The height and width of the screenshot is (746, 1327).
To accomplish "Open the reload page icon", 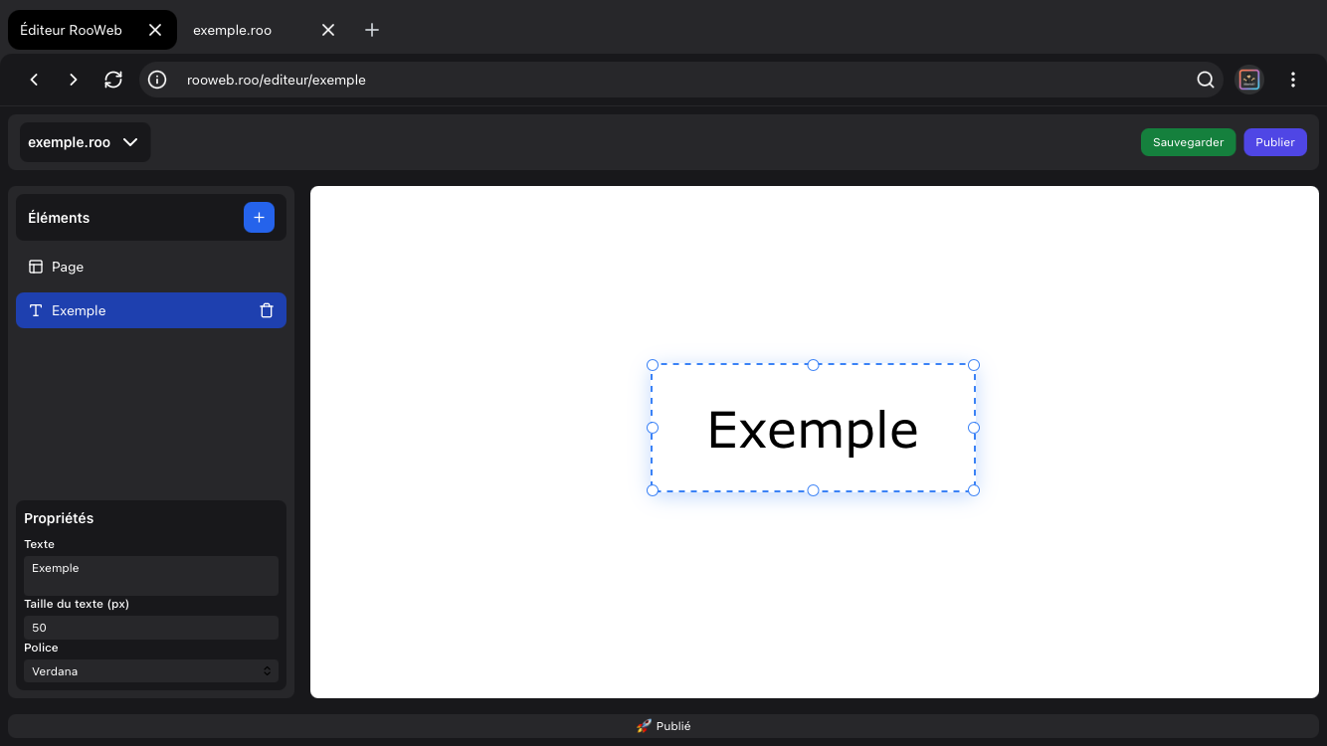I will [x=113, y=80].
